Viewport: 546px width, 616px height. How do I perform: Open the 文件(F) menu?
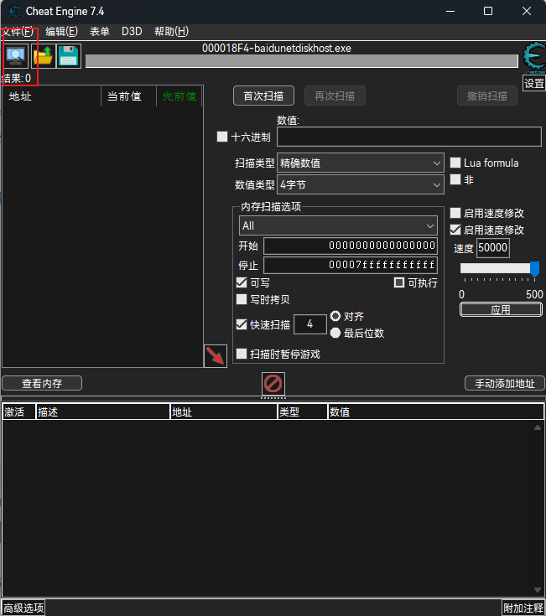pos(18,32)
